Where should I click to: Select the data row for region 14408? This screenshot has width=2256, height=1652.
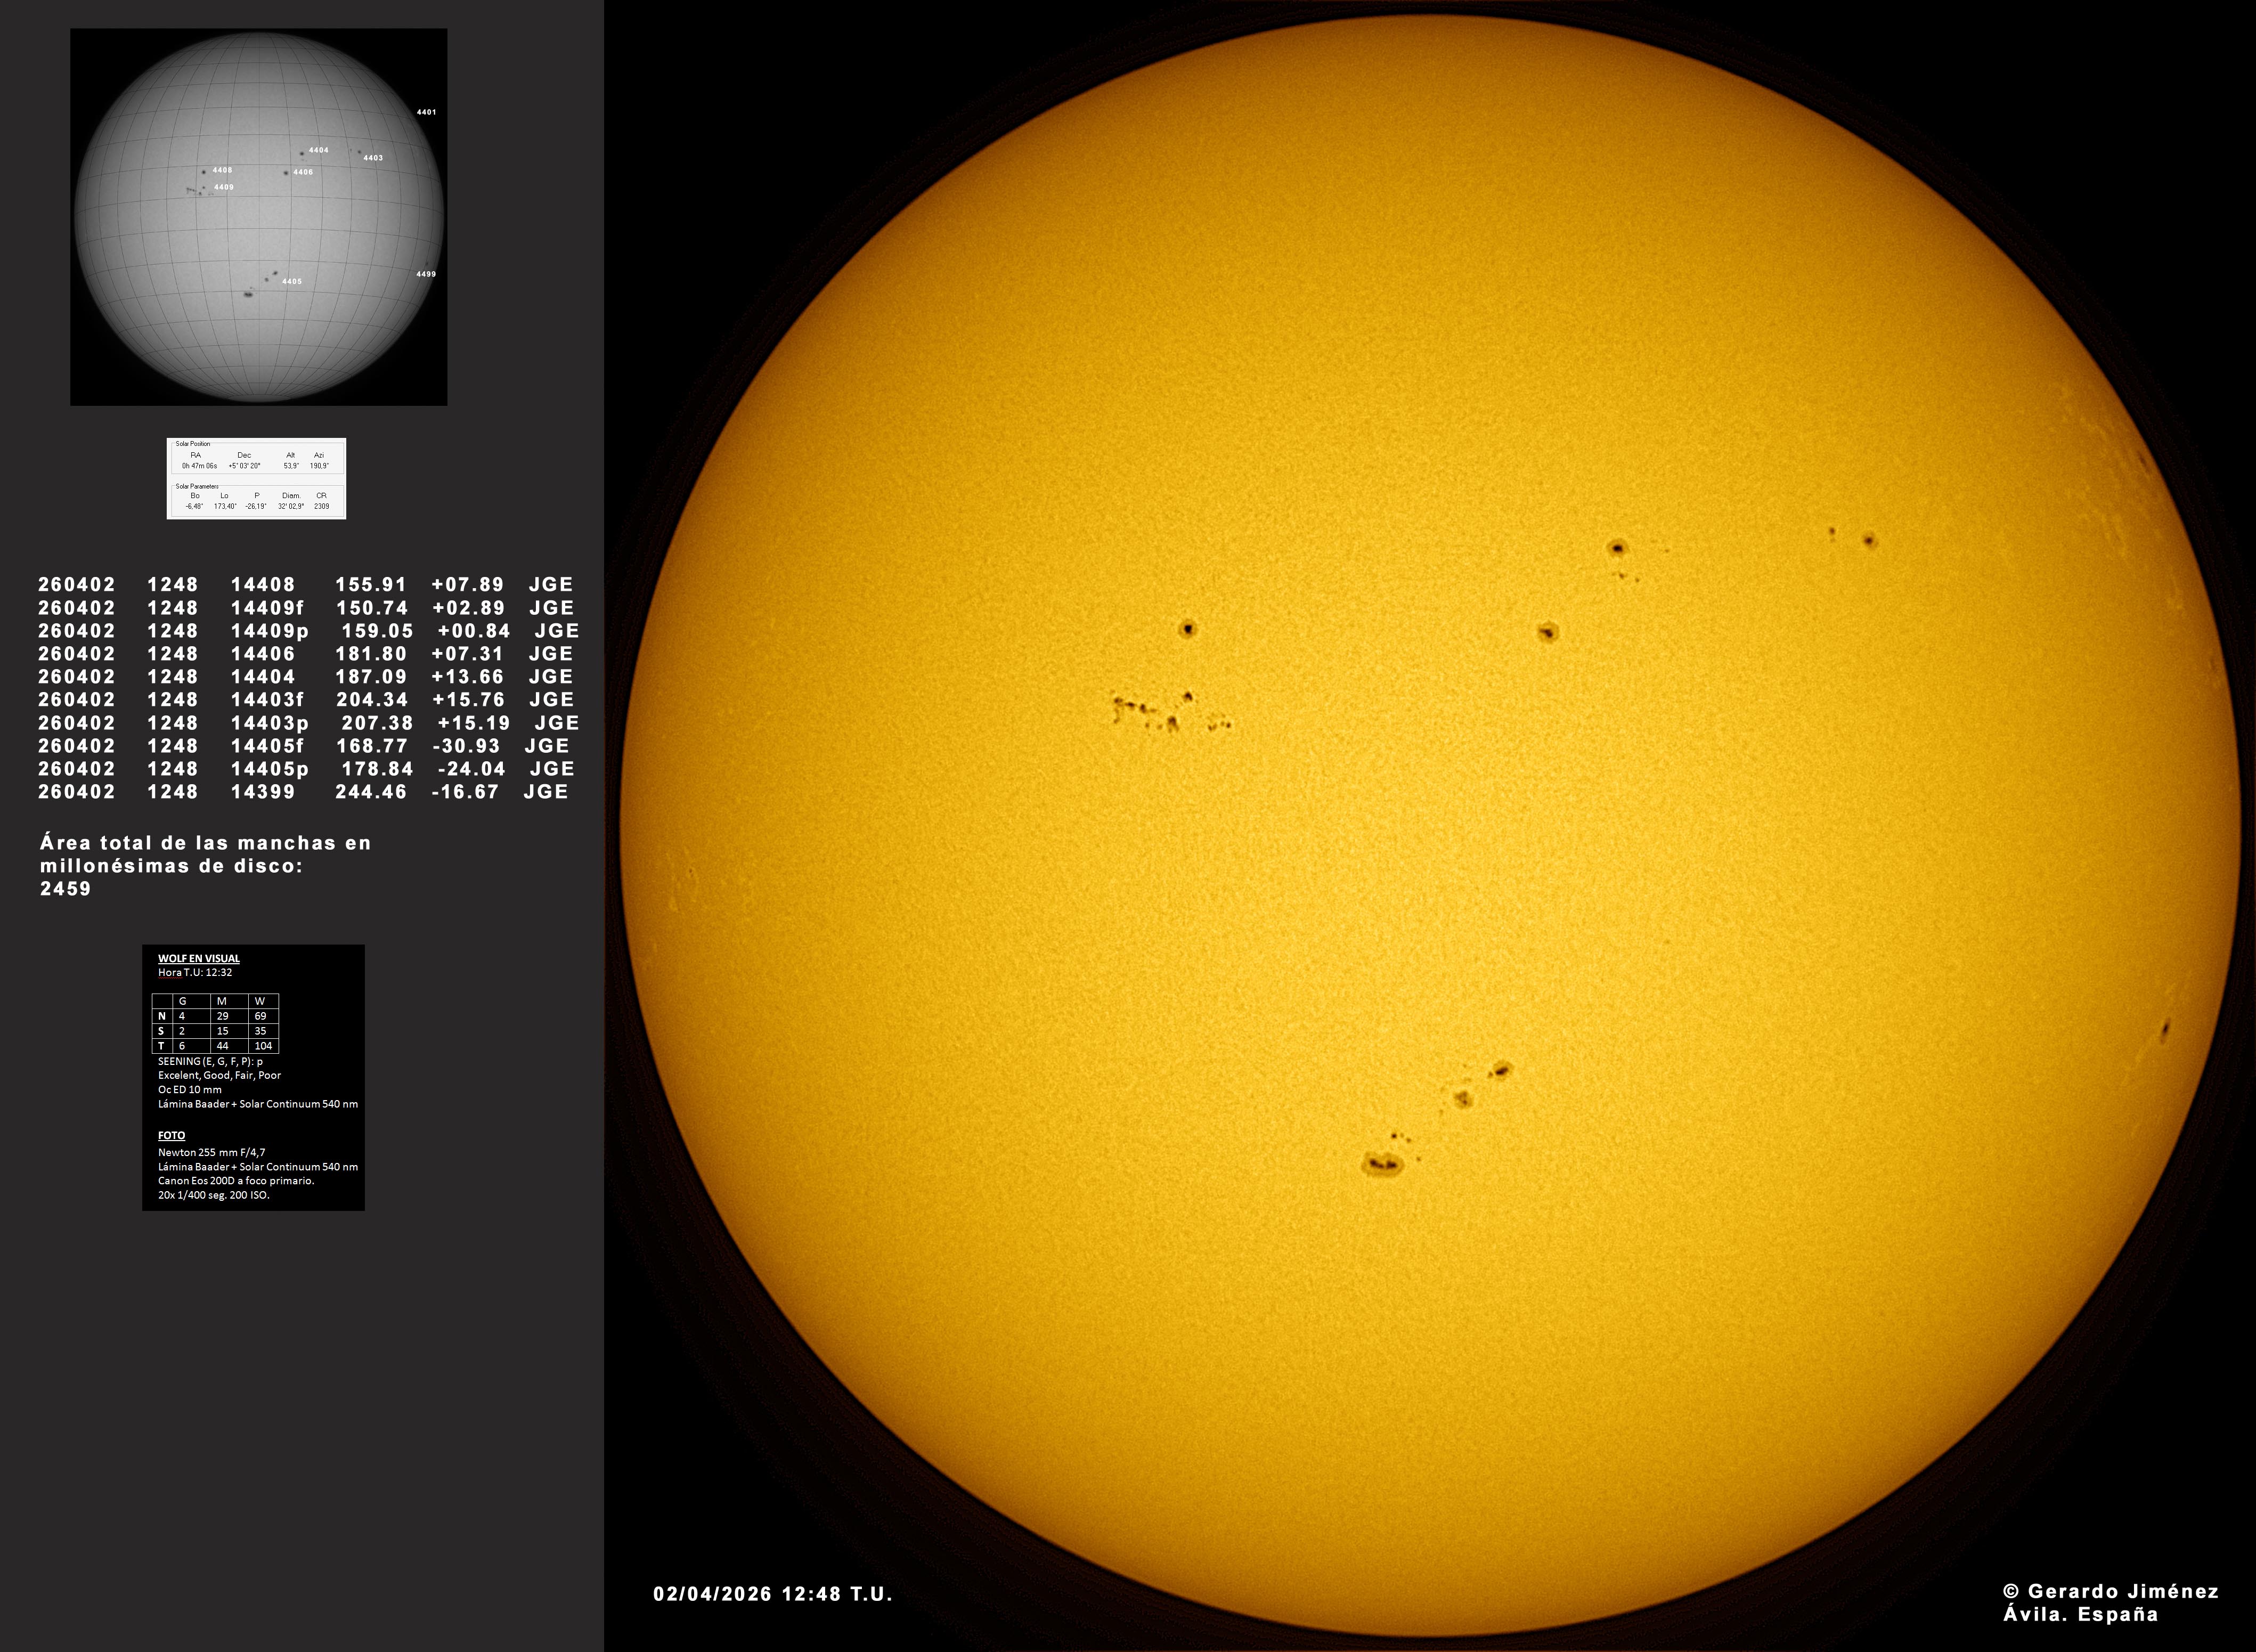[306, 584]
